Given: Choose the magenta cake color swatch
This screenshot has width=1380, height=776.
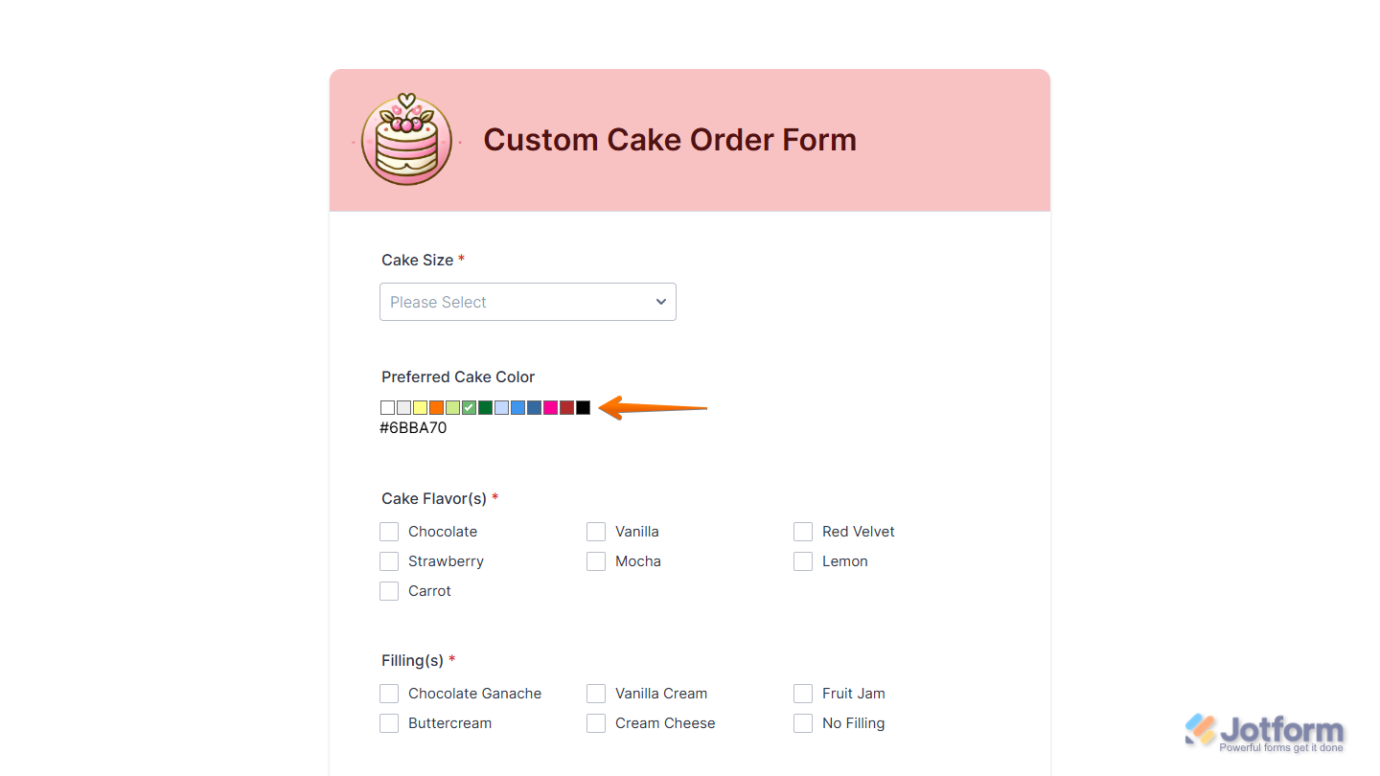Looking at the screenshot, I should 550,407.
